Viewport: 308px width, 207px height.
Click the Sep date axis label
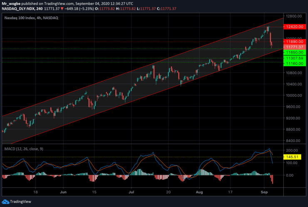(264, 192)
